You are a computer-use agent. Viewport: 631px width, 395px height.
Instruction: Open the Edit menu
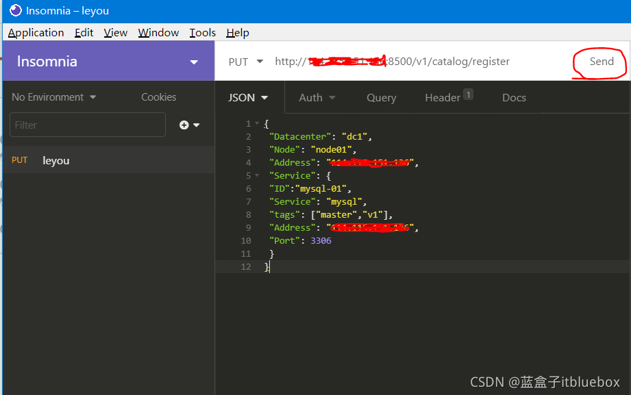(84, 33)
